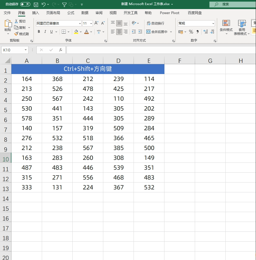Click the 剪切 cut button
Viewport: 256px width, 260px height.
(x=20, y=21)
